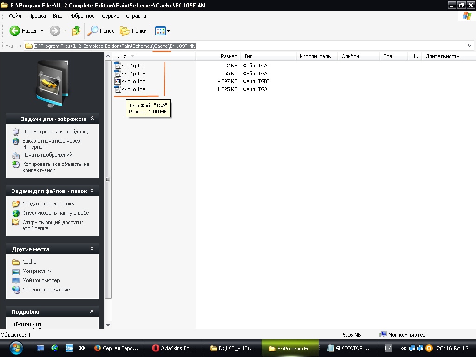Click the printer icon for Печать изображений
The image size is (476, 357).
point(15,155)
